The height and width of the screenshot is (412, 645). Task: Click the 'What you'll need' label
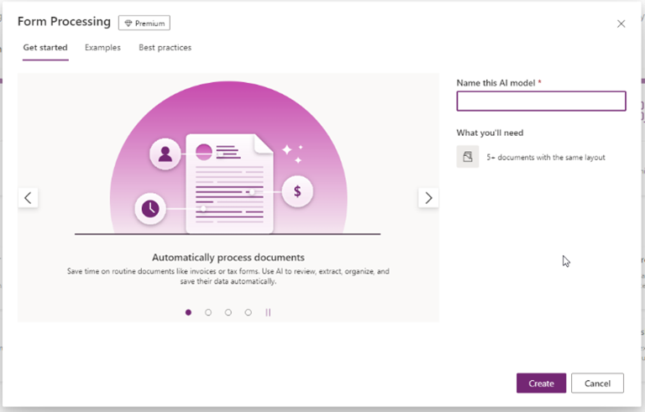tap(490, 133)
